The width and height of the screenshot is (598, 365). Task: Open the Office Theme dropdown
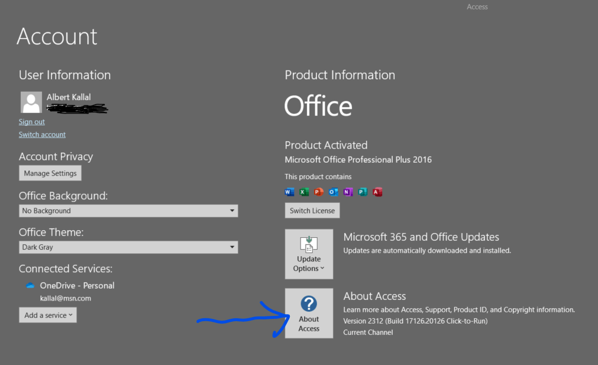click(128, 247)
